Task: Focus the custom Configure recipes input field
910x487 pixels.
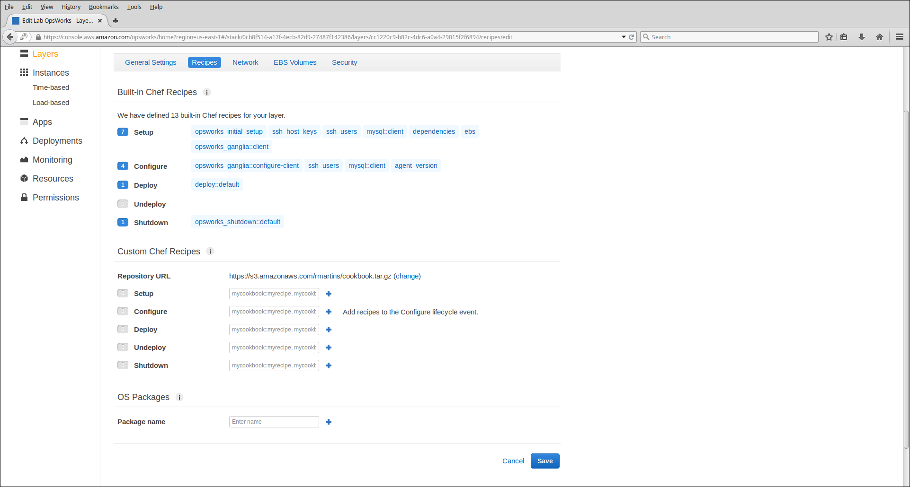Action: pos(274,312)
